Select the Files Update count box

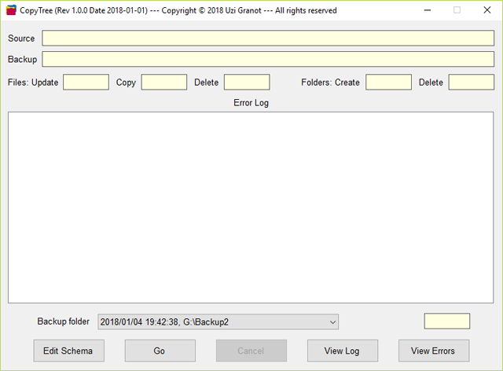pyautogui.click(x=86, y=83)
